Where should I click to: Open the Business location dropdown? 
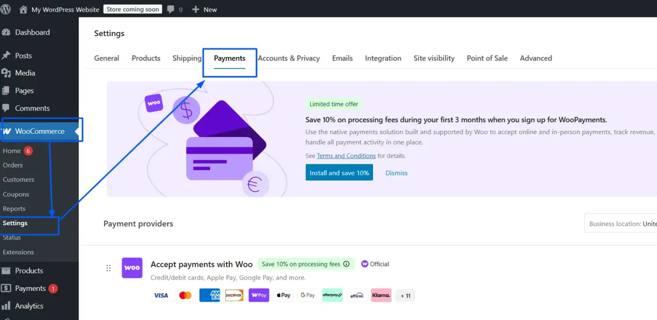[620, 223]
